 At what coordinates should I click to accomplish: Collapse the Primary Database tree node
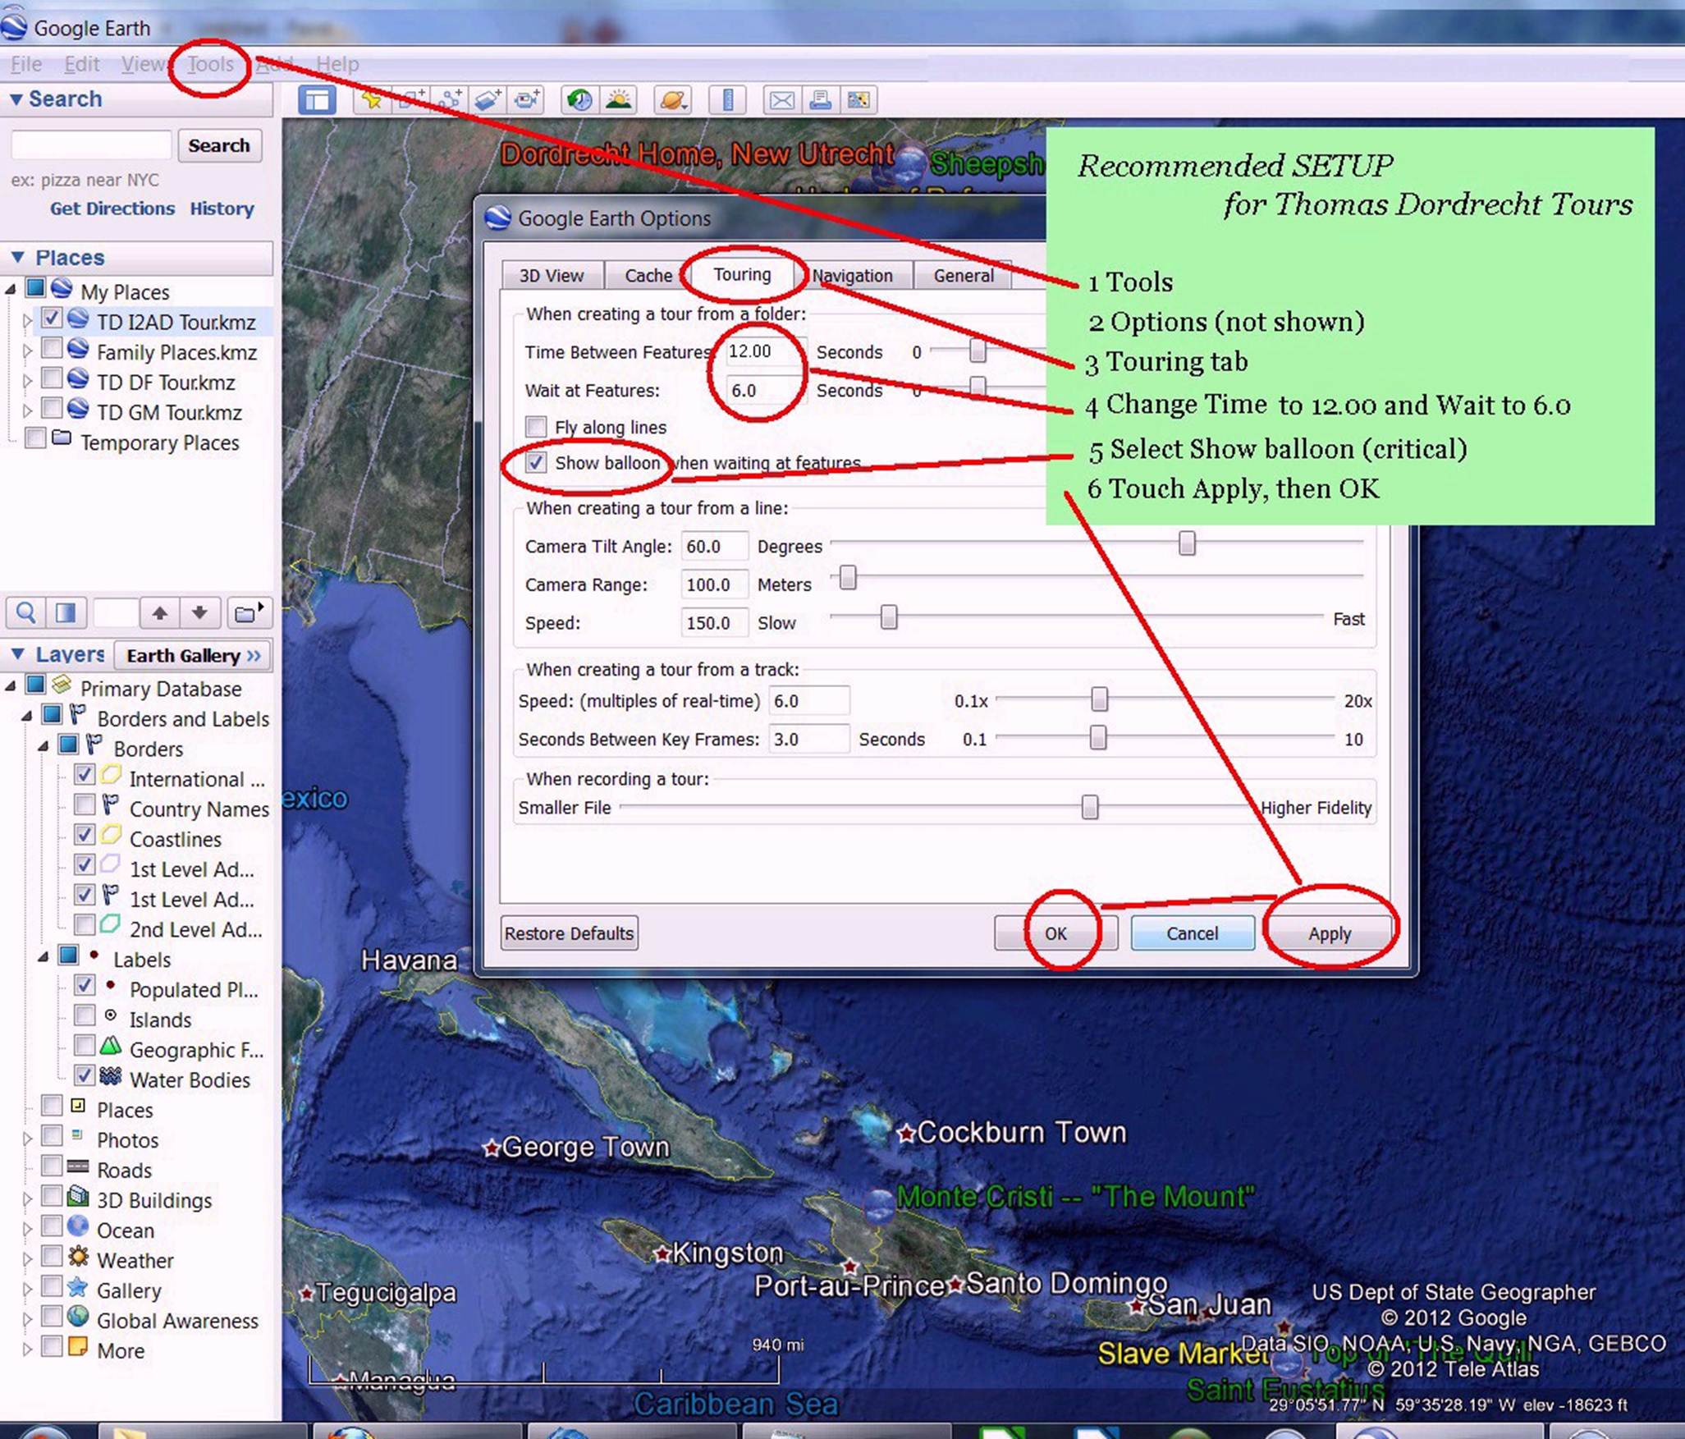(x=11, y=686)
